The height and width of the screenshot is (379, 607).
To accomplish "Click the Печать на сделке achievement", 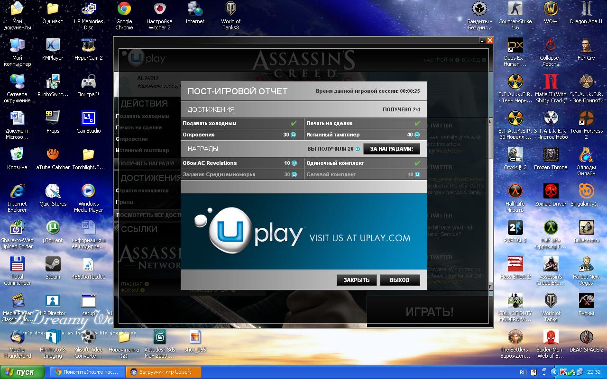I will [x=366, y=123].
